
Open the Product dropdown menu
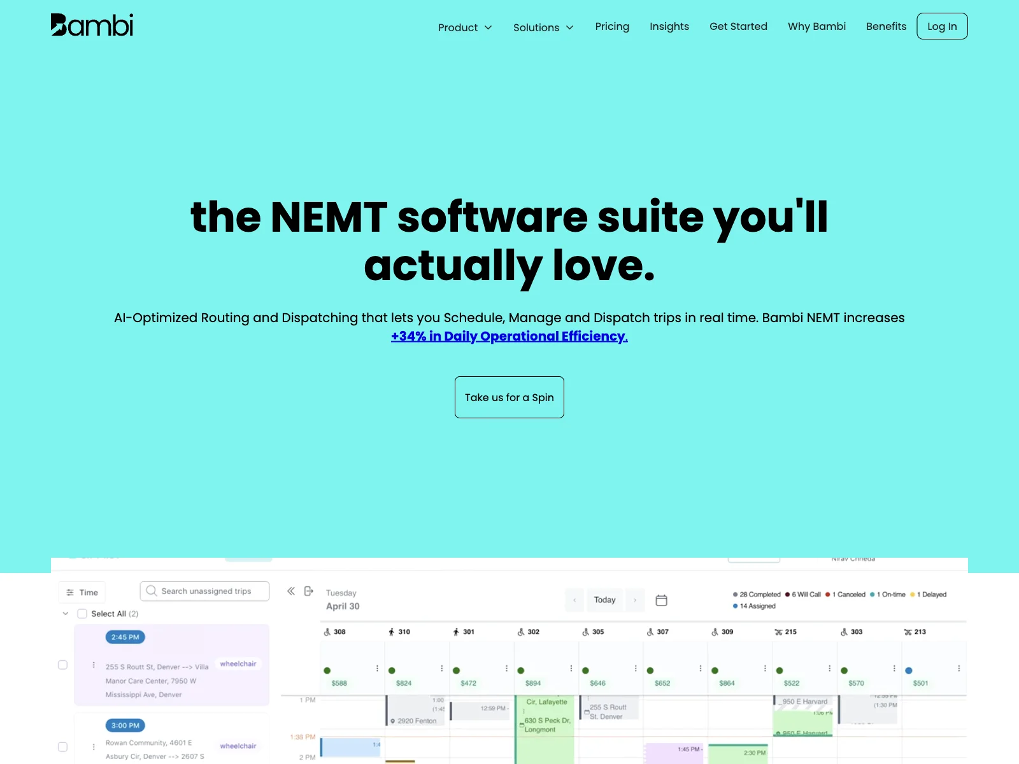tap(465, 27)
